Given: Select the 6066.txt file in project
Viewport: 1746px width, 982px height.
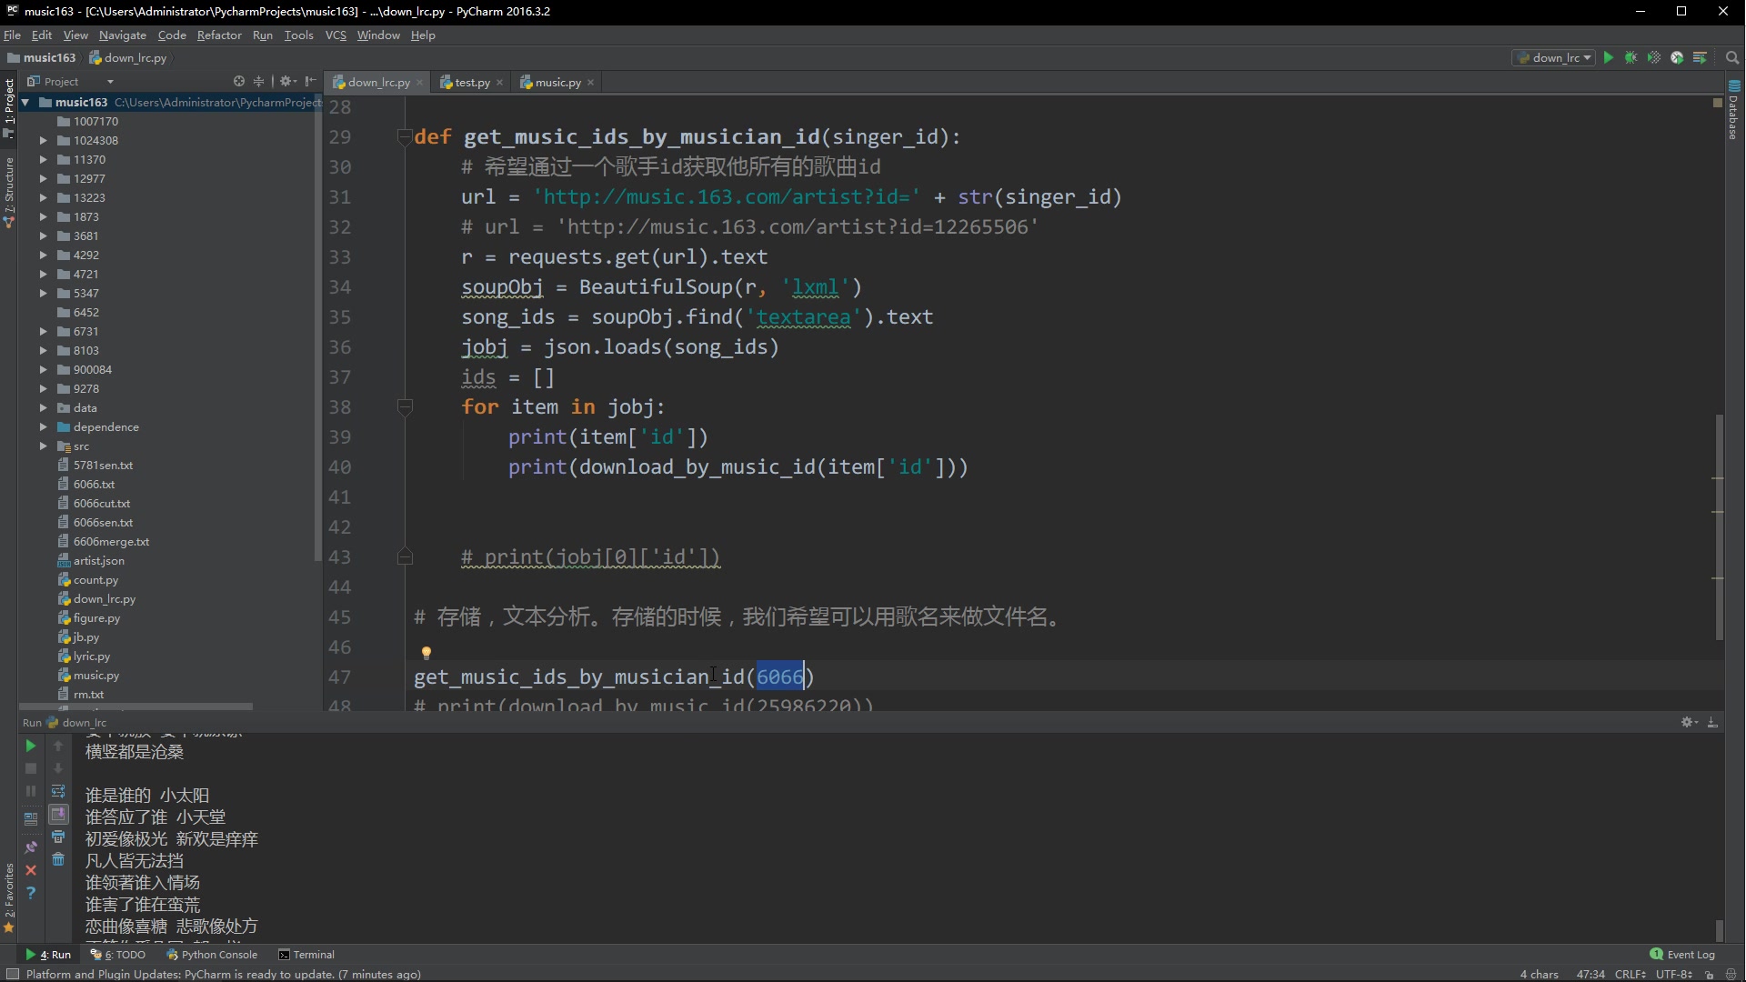Looking at the screenshot, I should click(x=94, y=483).
